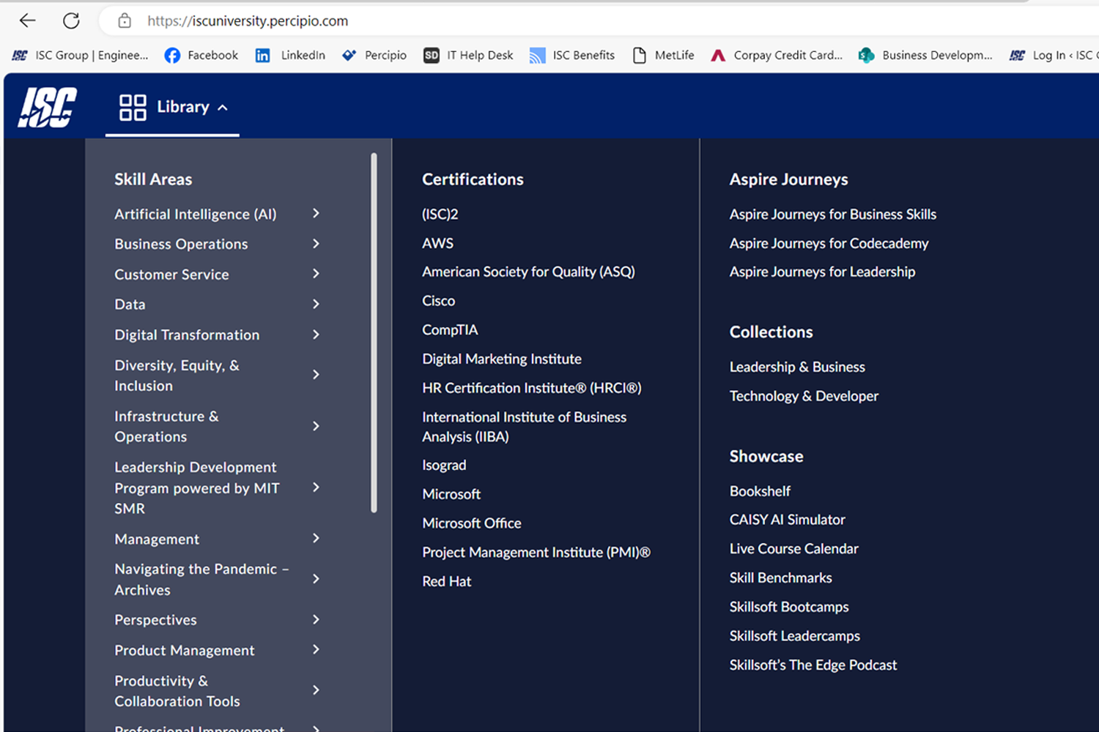Open the MetLife bookmark

pos(663,55)
